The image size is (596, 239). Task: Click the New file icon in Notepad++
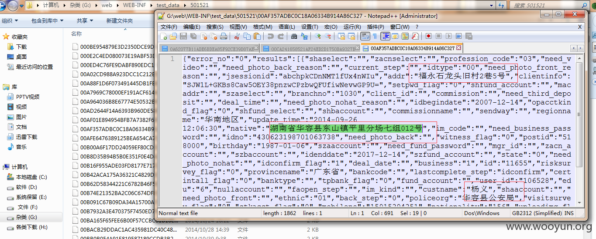coord(164,36)
